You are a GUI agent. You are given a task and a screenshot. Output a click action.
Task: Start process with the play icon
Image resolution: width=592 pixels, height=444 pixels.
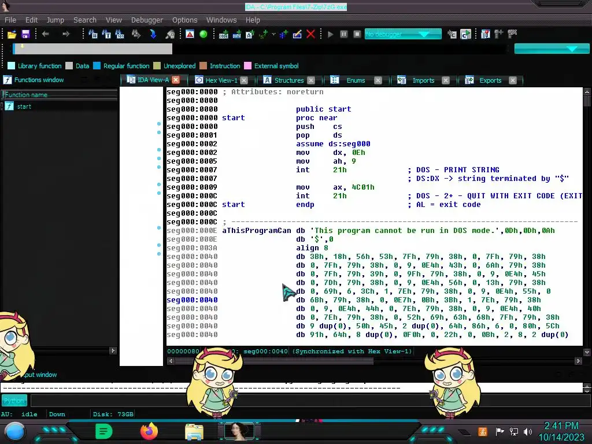click(x=331, y=34)
